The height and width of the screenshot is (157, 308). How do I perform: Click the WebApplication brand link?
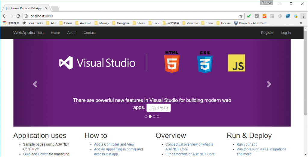(x=29, y=33)
